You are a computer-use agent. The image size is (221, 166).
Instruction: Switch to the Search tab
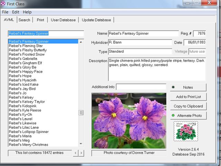click(x=25, y=20)
